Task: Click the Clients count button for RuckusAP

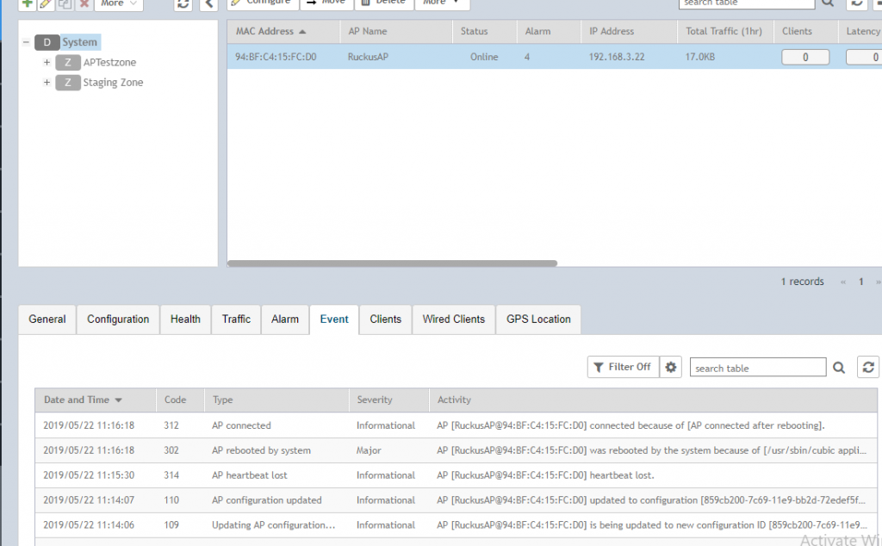Action: coord(804,58)
